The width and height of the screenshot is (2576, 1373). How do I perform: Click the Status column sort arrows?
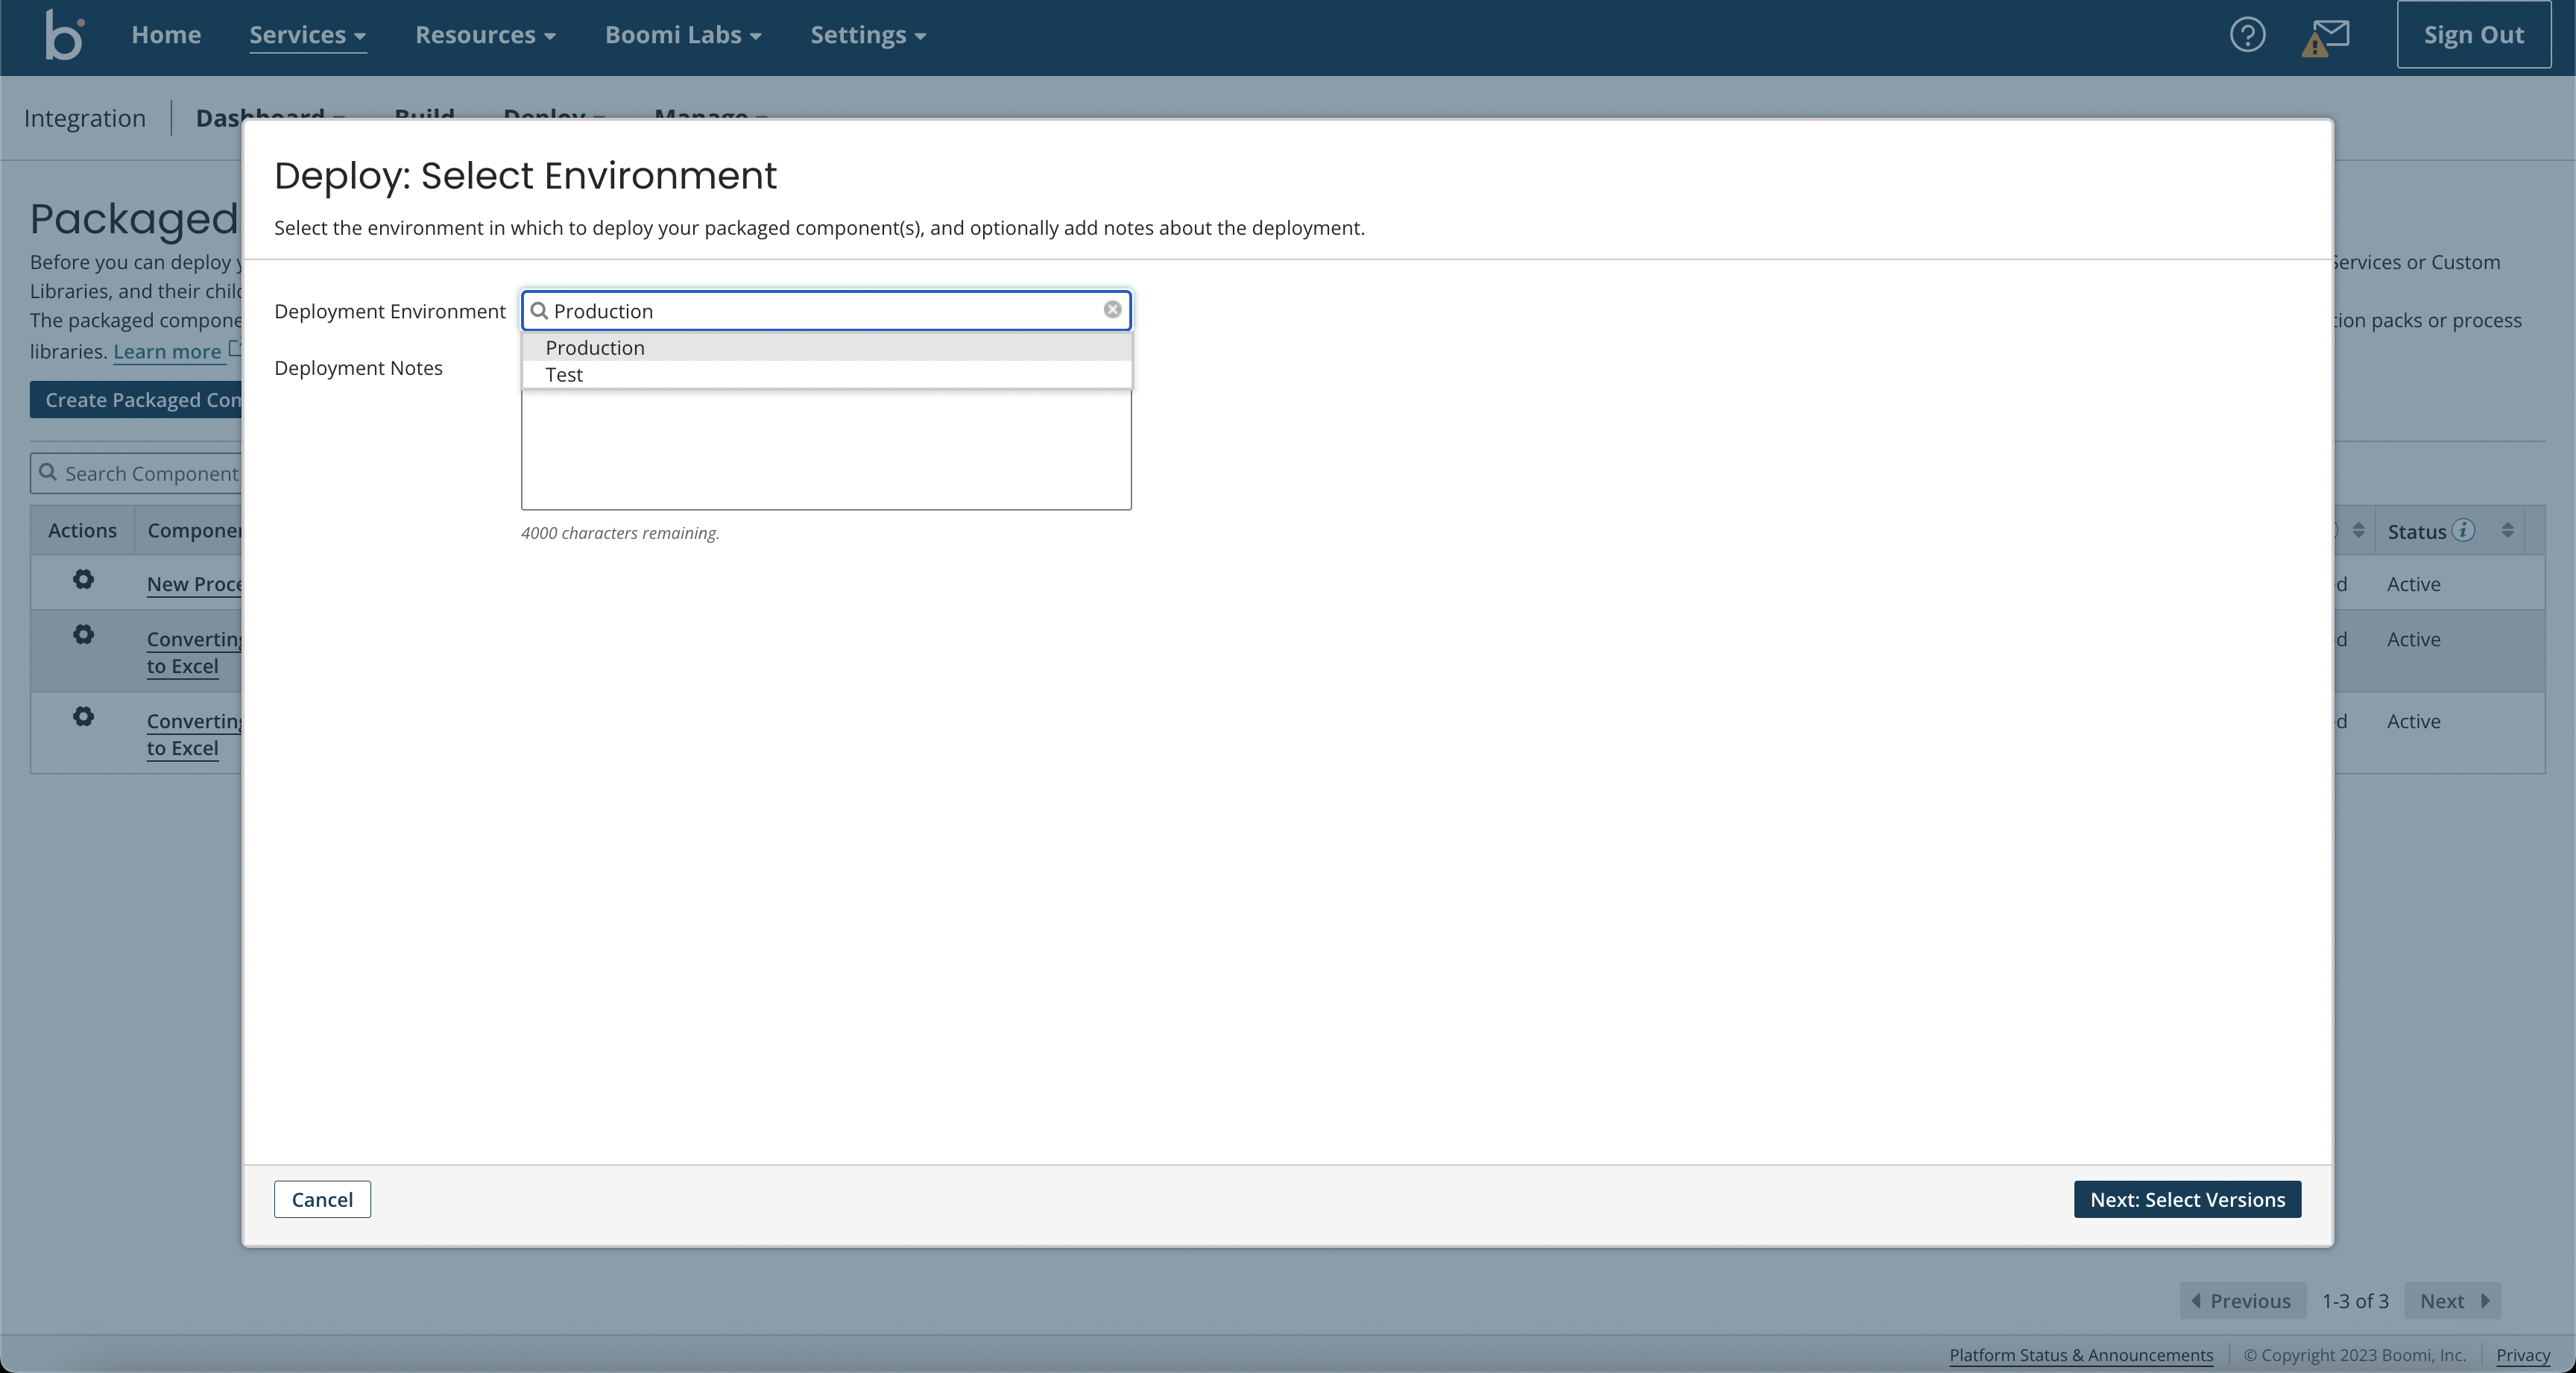2507,530
